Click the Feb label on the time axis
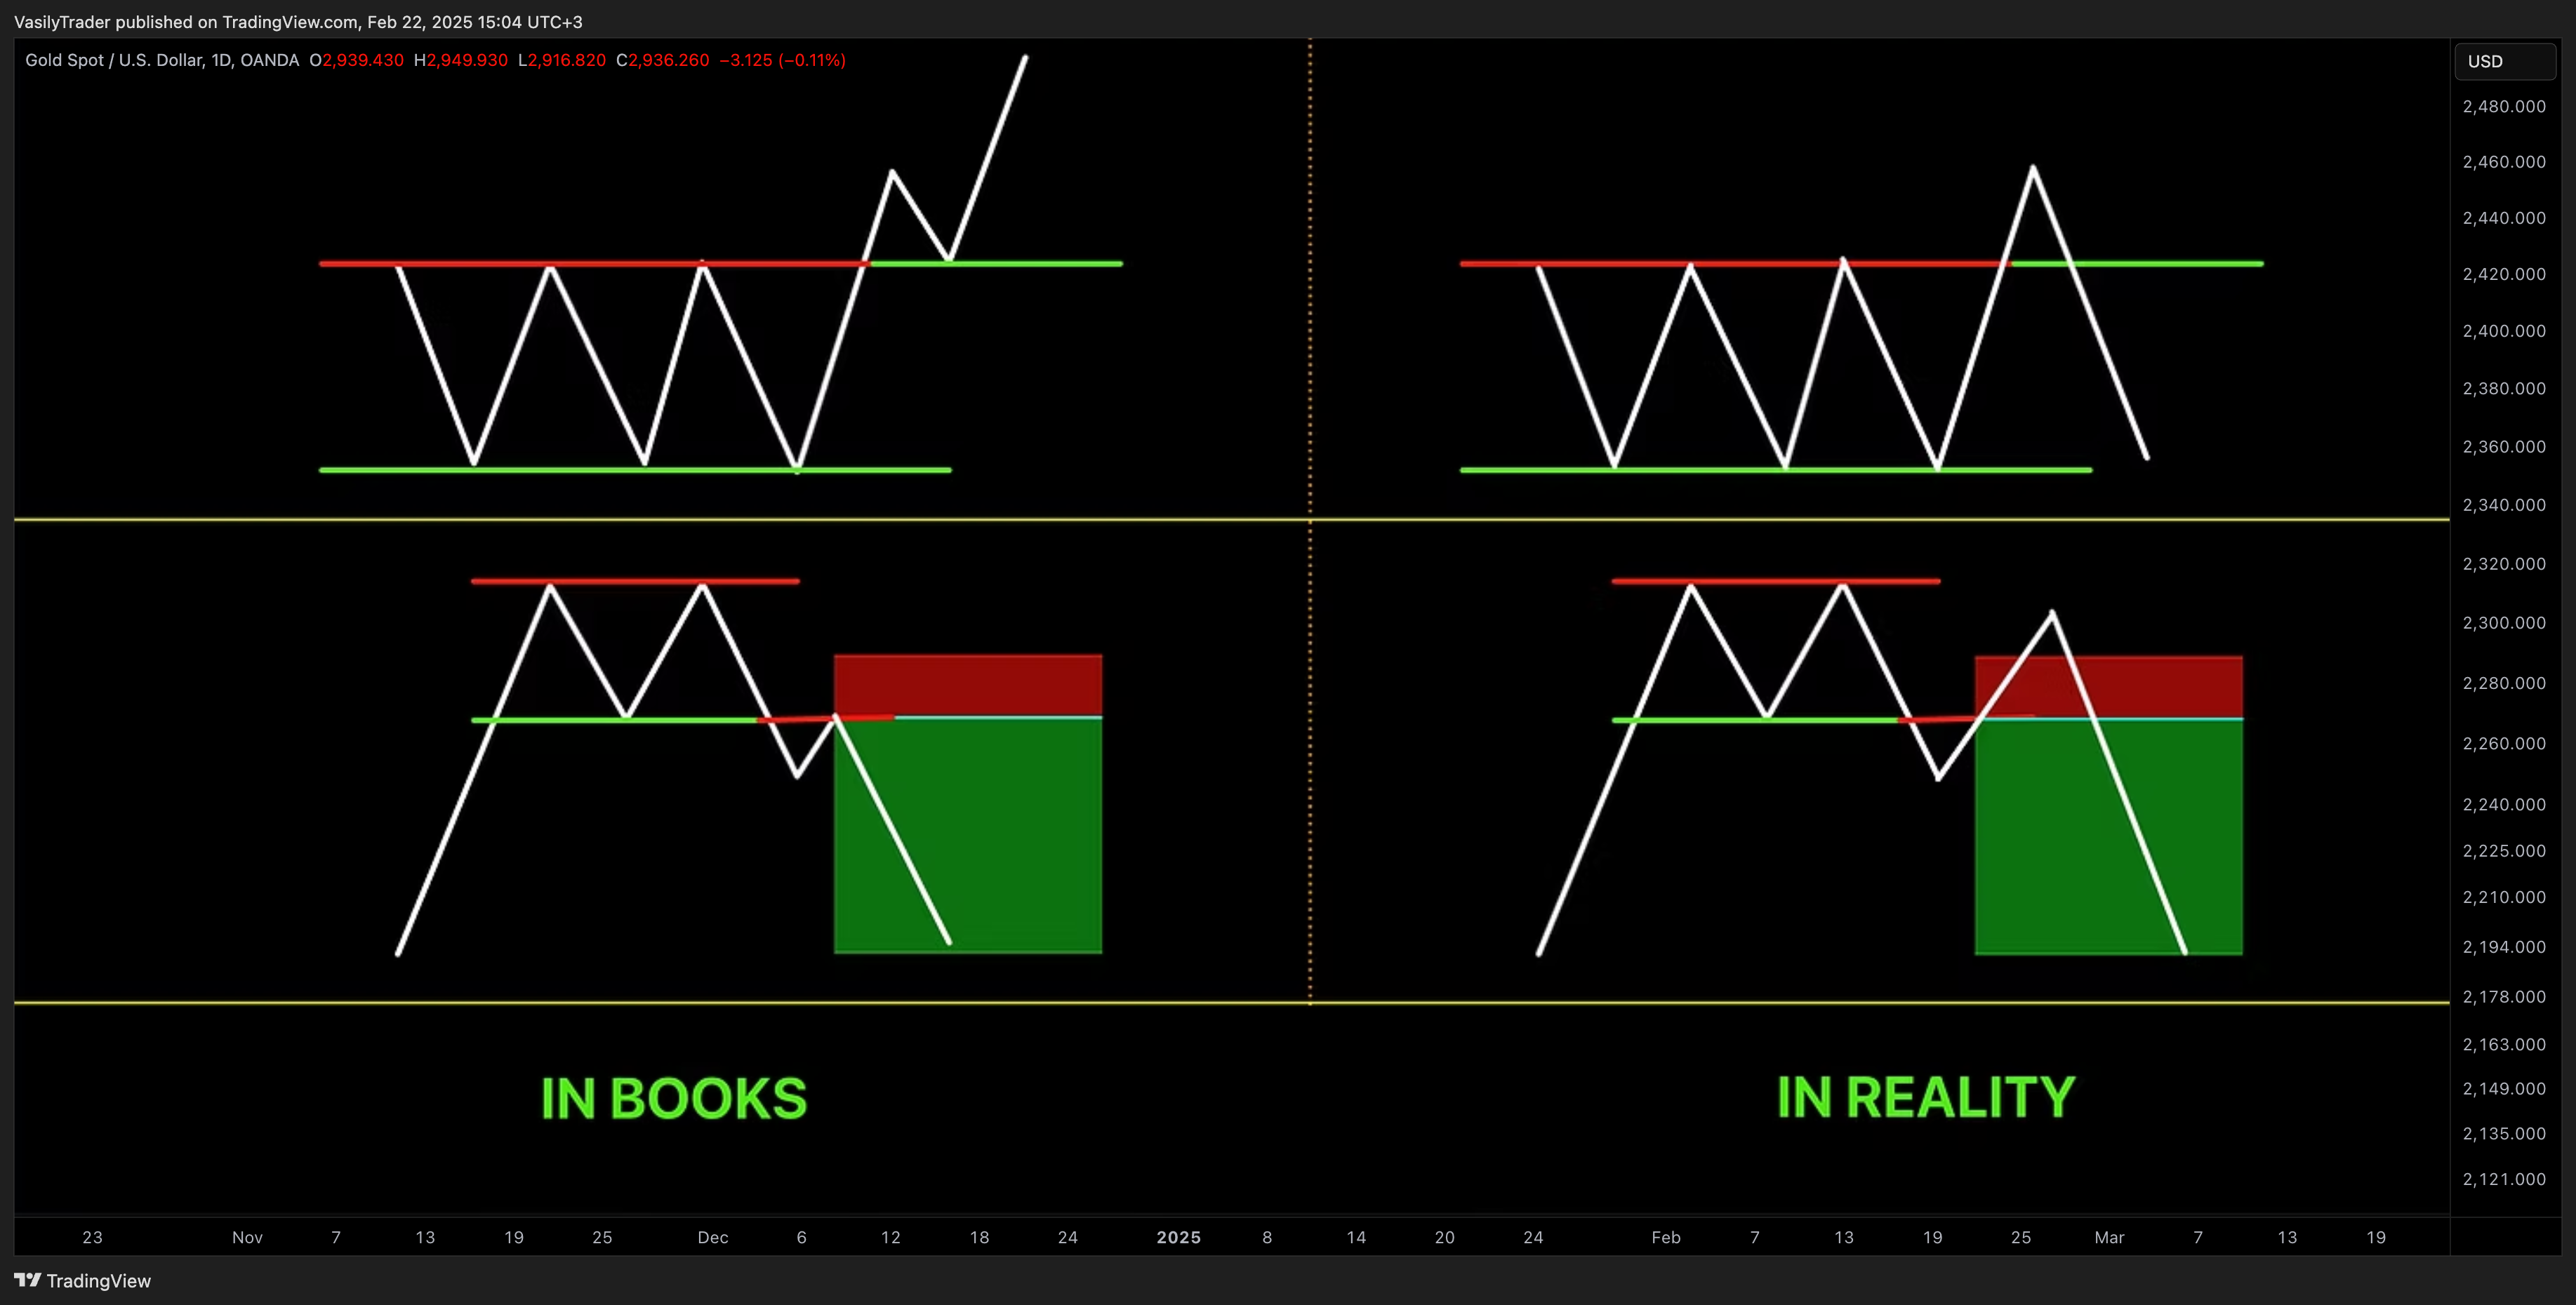 click(x=1665, y=1237)
